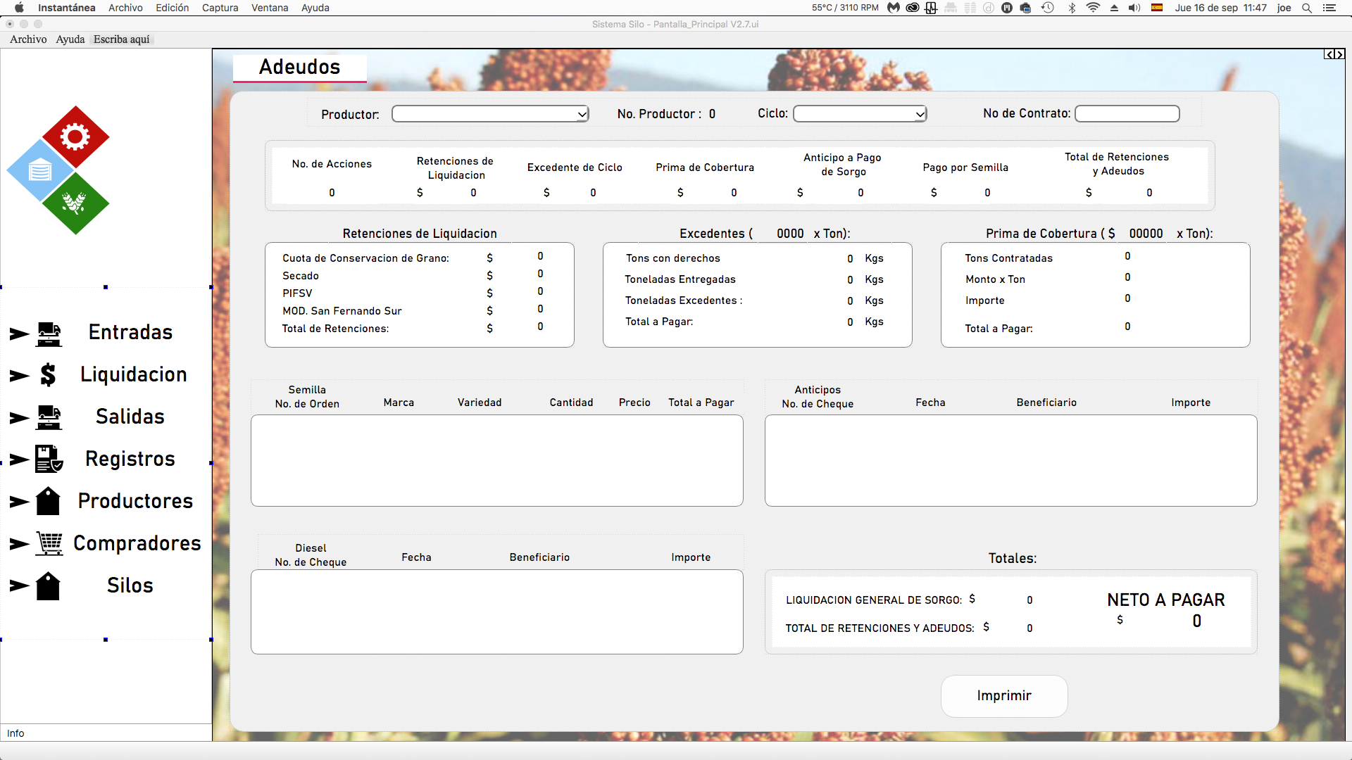This screenshot has width=1352, height=760.
Task: Click the Registros document shield icon
Action: pyautogui.click(x=49, y=459)
